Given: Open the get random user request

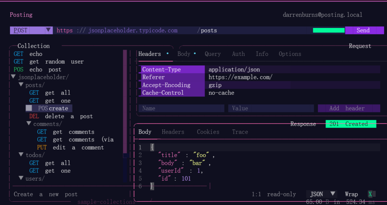Looking at the screenshot, I should 49,62.
